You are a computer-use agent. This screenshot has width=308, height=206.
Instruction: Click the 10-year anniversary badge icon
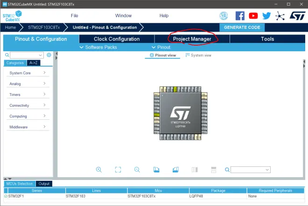click(224, 16)
